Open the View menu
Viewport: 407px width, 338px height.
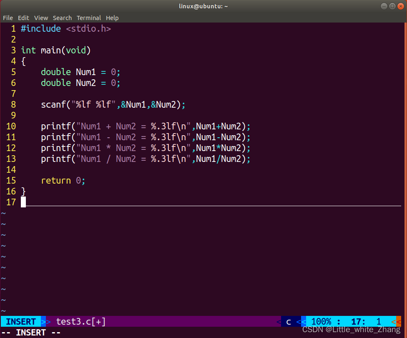tap(41, 18)
